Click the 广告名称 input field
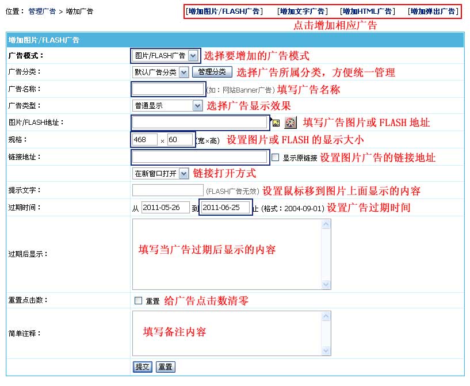Image resolution: width=470 pixels, height=386 pixels. pos(168,89)
